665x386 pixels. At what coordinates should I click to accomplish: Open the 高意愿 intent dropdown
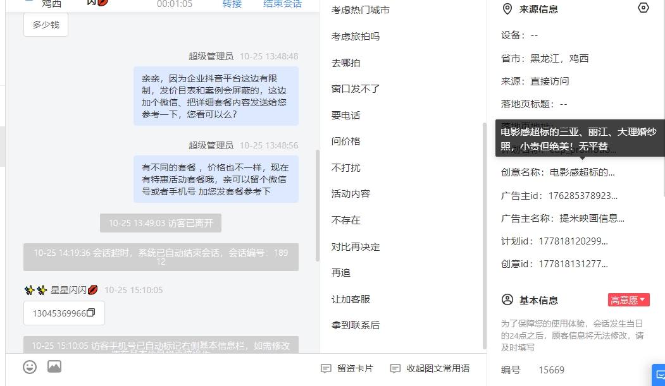pyautogui.click(x=628, y=300)
